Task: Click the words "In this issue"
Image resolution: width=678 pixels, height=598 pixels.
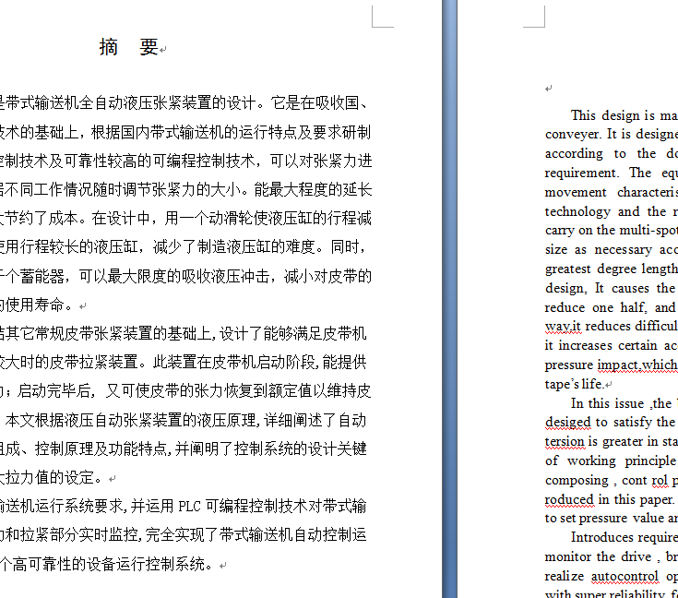Action: (x=607, y=403)
